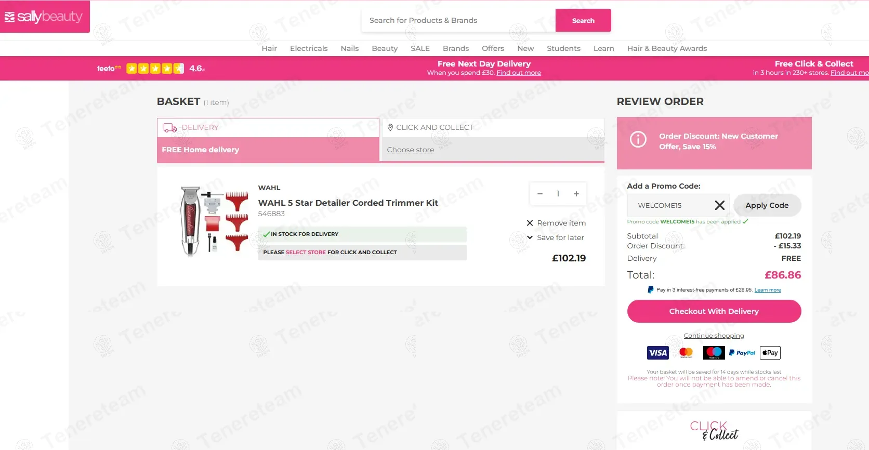
Task: Click the info icon in Order Discount banner
Action: [x=638, y=139]
